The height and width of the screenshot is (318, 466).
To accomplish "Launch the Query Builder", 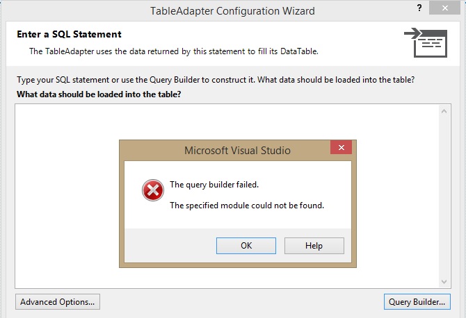I will (417, 302).
